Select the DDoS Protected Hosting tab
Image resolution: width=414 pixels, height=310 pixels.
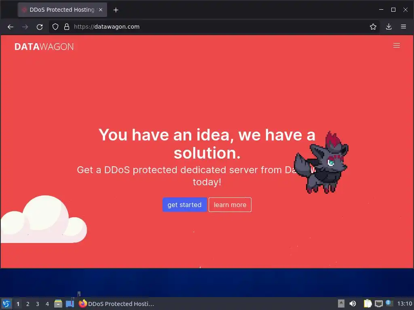(x=62, y=10)
